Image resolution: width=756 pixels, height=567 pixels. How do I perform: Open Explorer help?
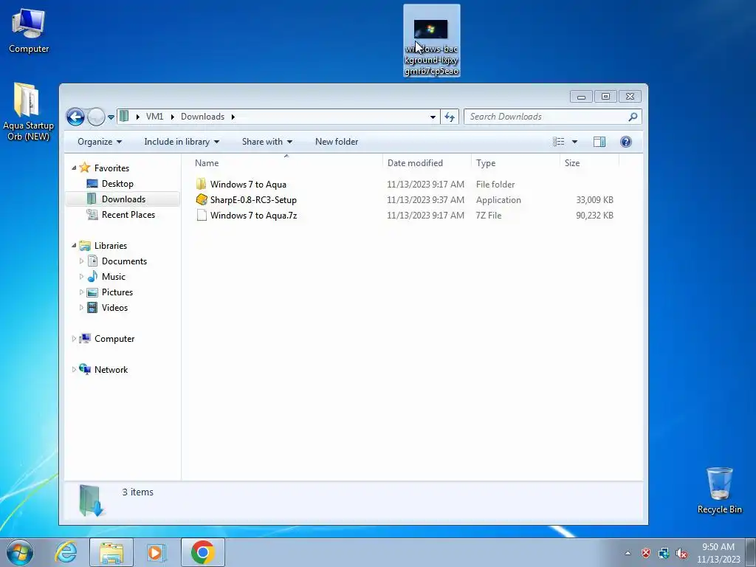pos(626,142)
